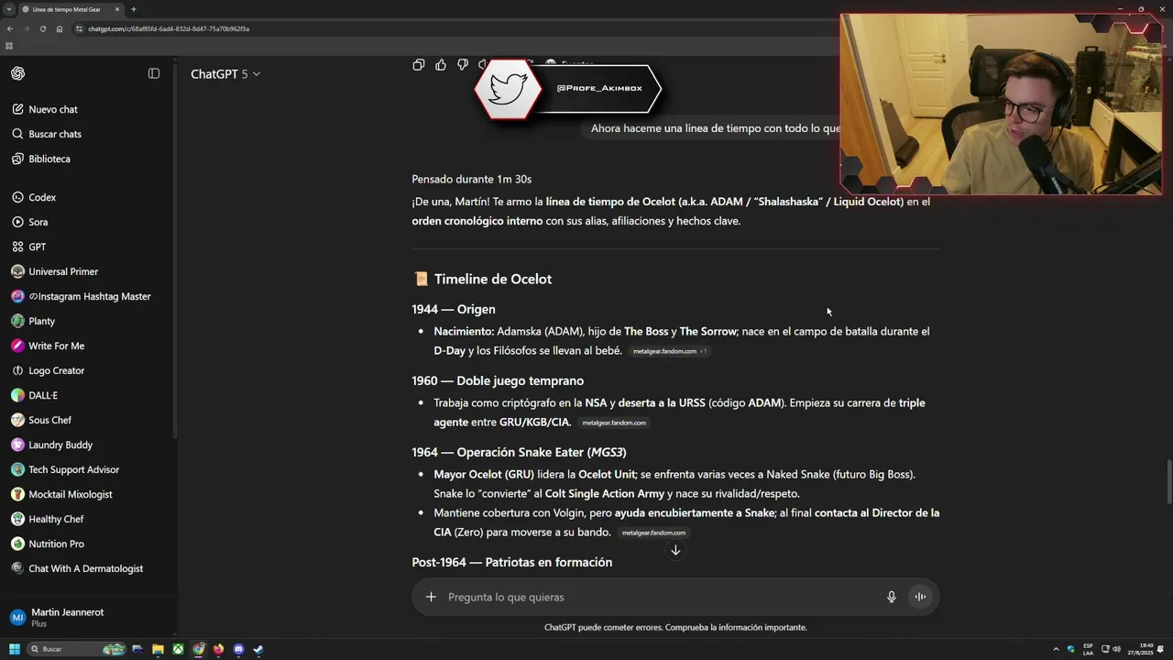Open the '+1' extra sources badge
The height and width of the screenshot is (660, 1173).
703,351
